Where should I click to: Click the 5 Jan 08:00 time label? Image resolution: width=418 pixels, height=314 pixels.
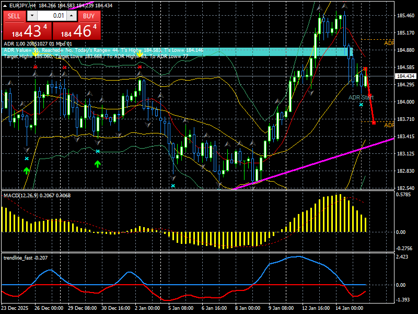[x=181, y=308]
